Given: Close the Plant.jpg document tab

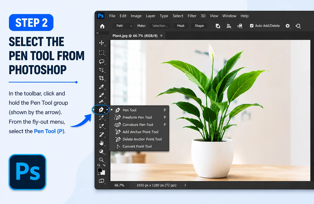Looking at the screenshot, I should click(161, 36).
